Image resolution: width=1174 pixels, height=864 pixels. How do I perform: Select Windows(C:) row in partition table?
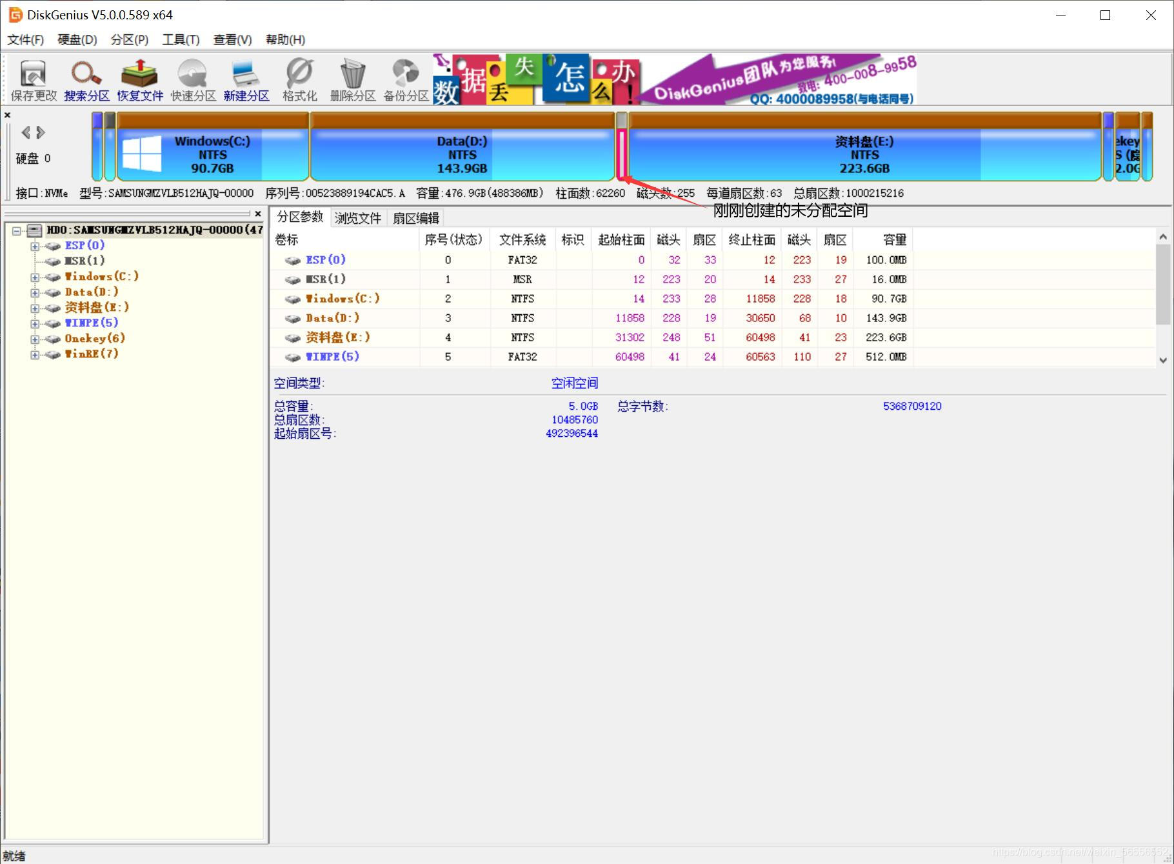point(592,298)
